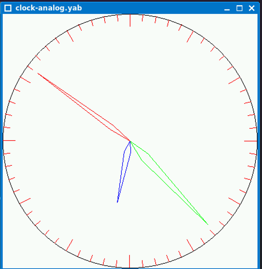Click the center pivot where hands meet
The width and height of the screenshot is (262, 269).
[x=130, y=141]
